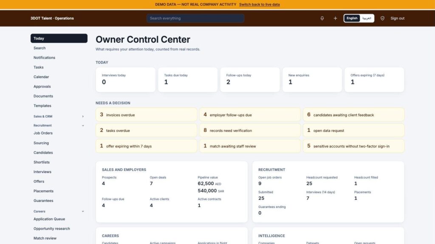Viewport: 435px width, 244px height.
Task: Open Tasks from the sidebar
Action: (x=59, y=67)
